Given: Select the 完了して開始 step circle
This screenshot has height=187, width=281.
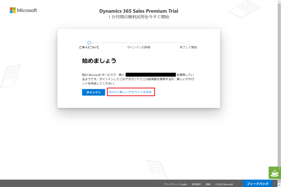Looking at the screenshot, I should click(x=188, y=42).
